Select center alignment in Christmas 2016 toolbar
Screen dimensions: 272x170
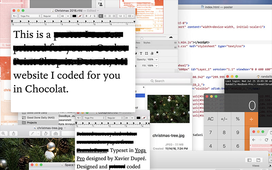click(x=105, y=16)
